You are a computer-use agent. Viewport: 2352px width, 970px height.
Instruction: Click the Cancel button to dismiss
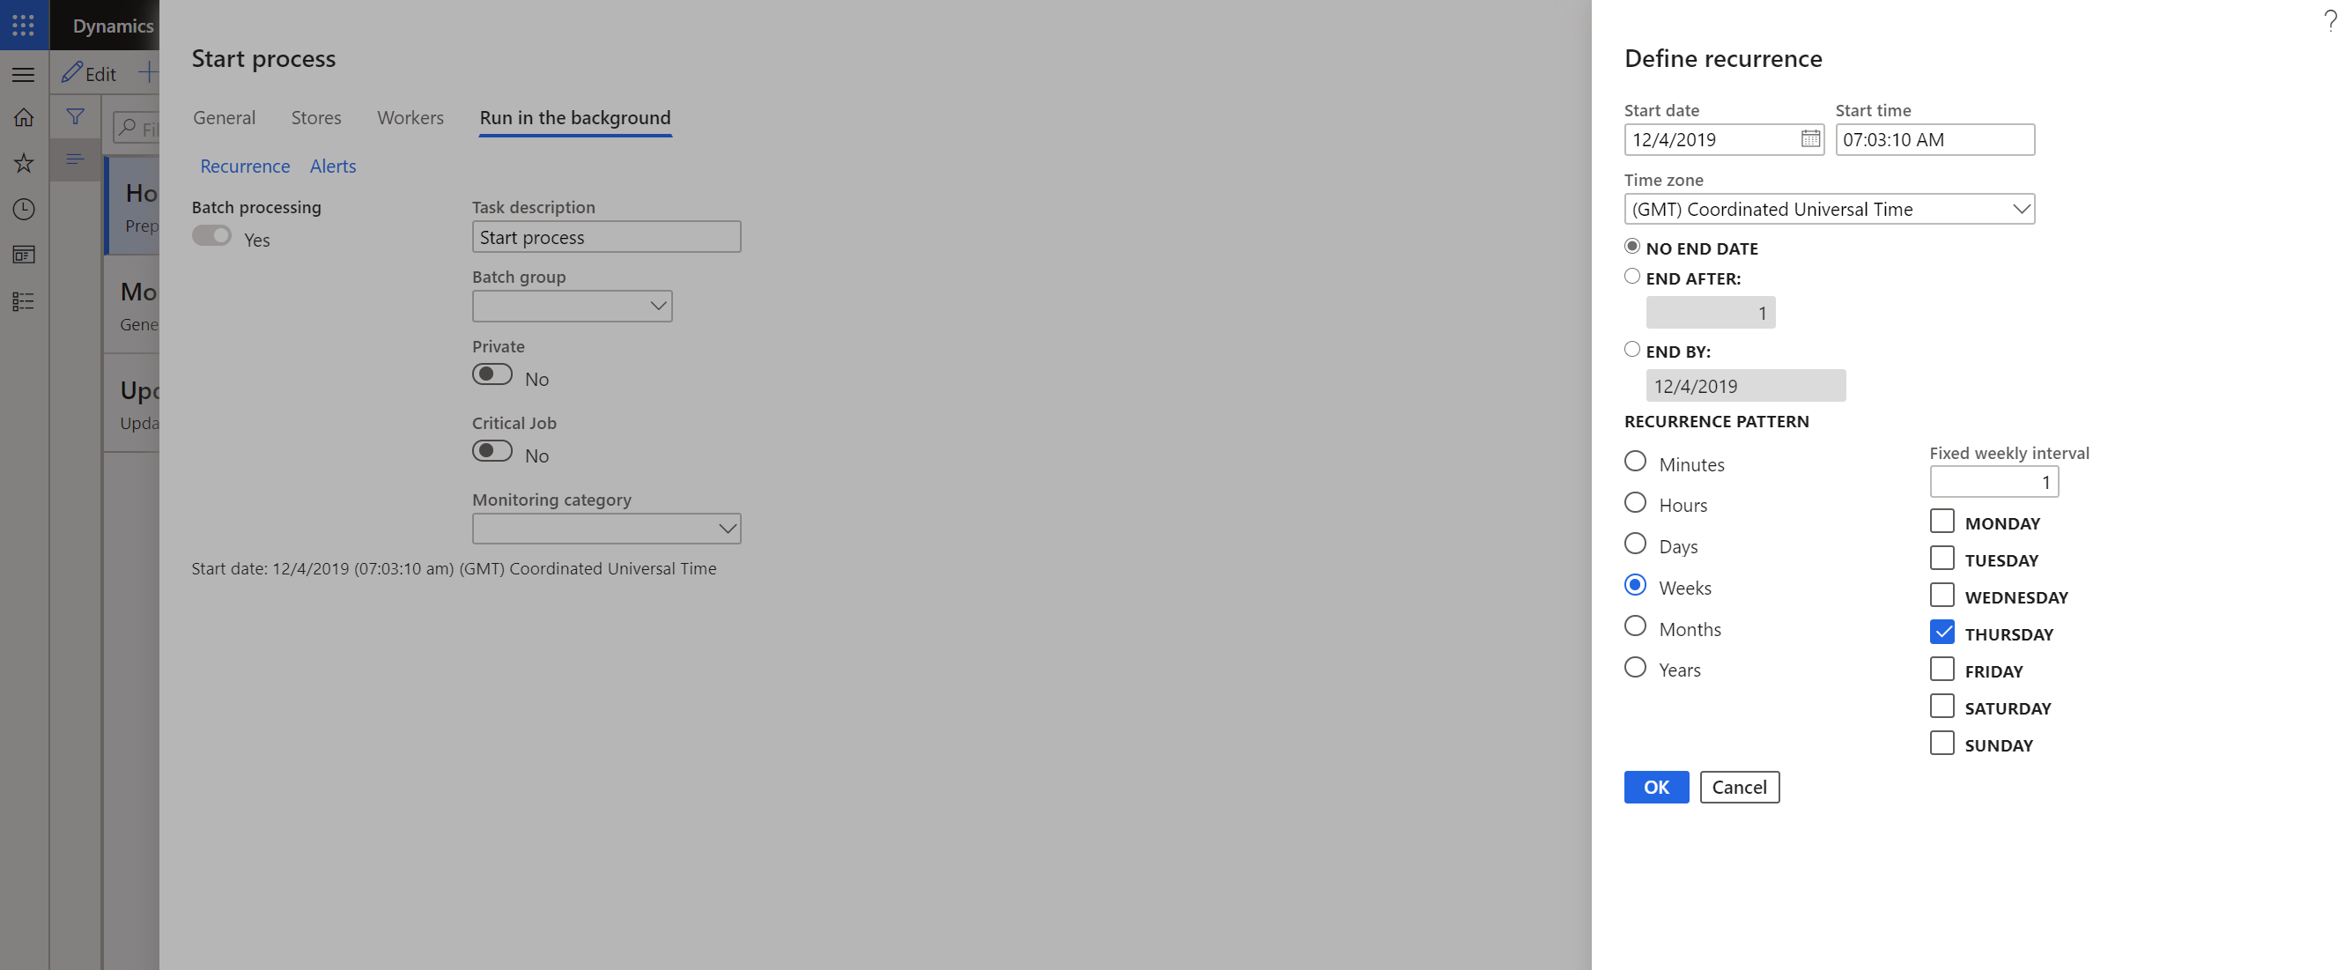(1739, 786)
